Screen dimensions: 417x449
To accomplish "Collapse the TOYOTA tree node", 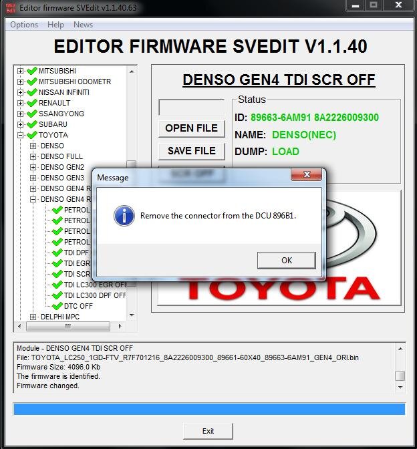I will 20,135.
